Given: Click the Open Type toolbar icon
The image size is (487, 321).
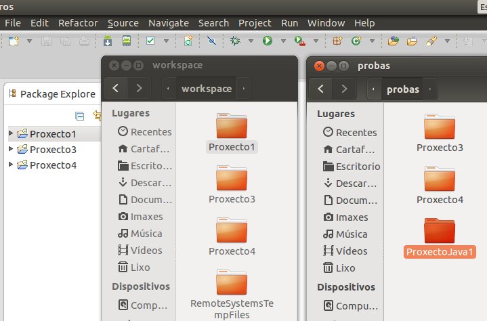Looking at the screenshot, I should pos(394,41).
